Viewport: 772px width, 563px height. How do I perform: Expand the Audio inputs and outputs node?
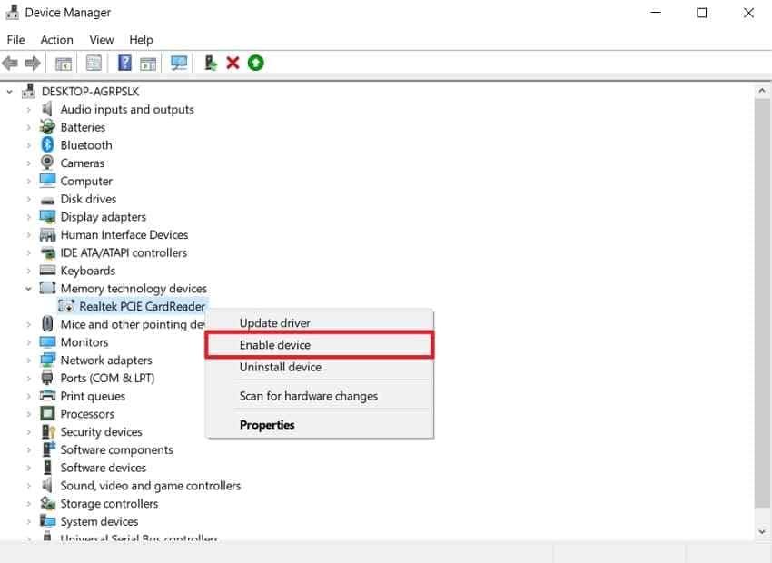(28, 109)
